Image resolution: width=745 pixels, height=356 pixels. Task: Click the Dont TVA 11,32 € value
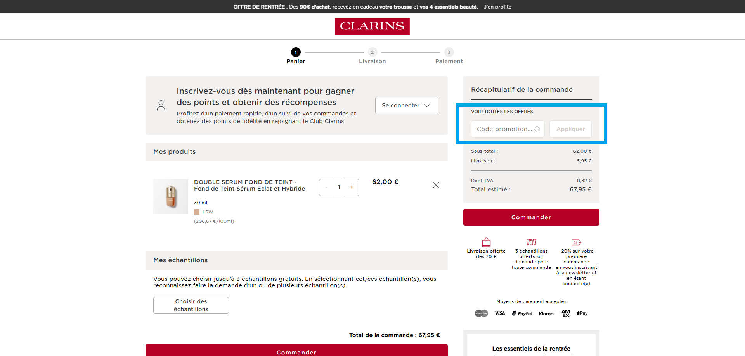tap(584, 181)
